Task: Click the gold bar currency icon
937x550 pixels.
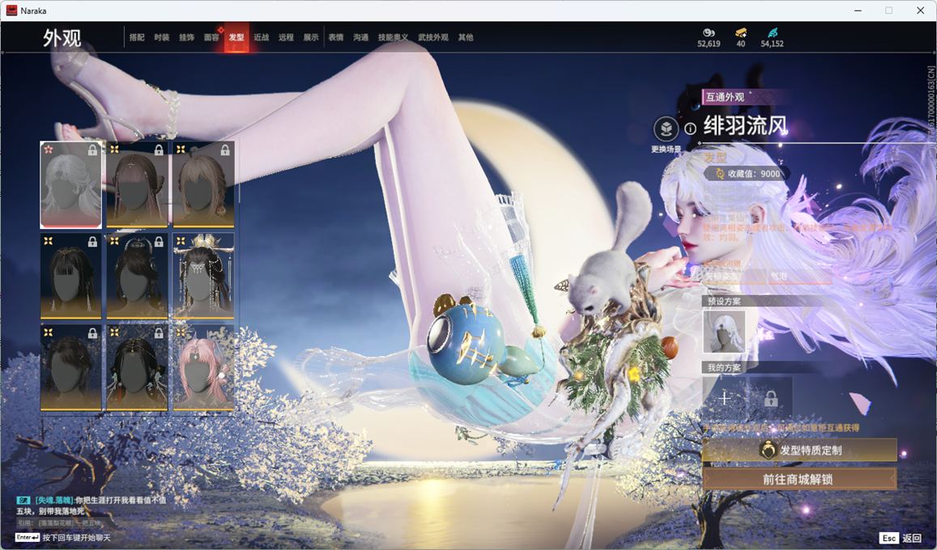Action: 741,32
